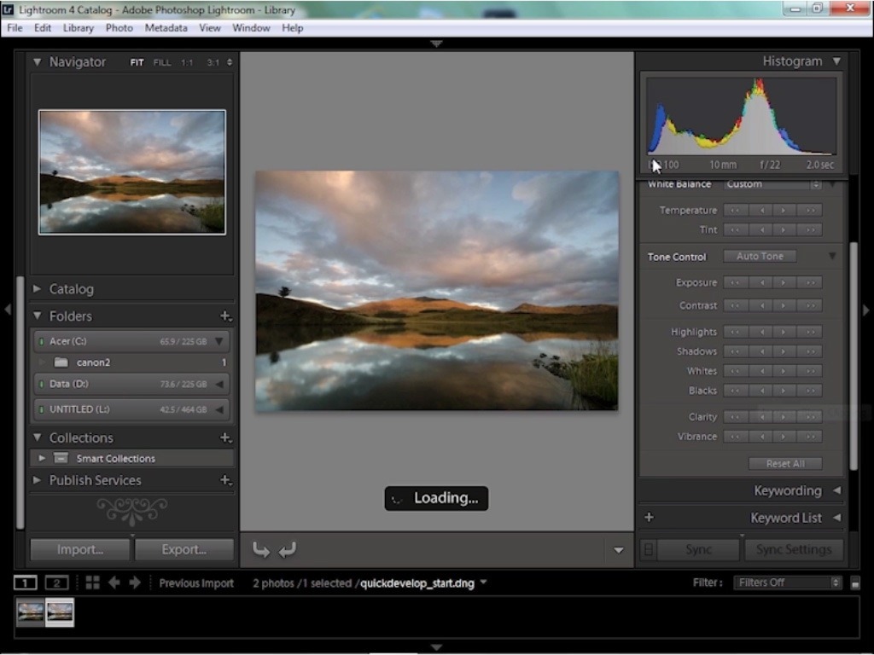Open the Metadata menu
Viewport: 874px width, 655px height.
tap(166, 28)
